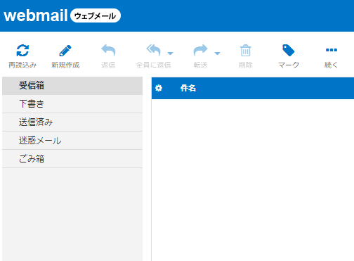The width and height of the screenshot is (354, 261).
Task: Click the 転送 forward arrow icon
Action: 200,50
